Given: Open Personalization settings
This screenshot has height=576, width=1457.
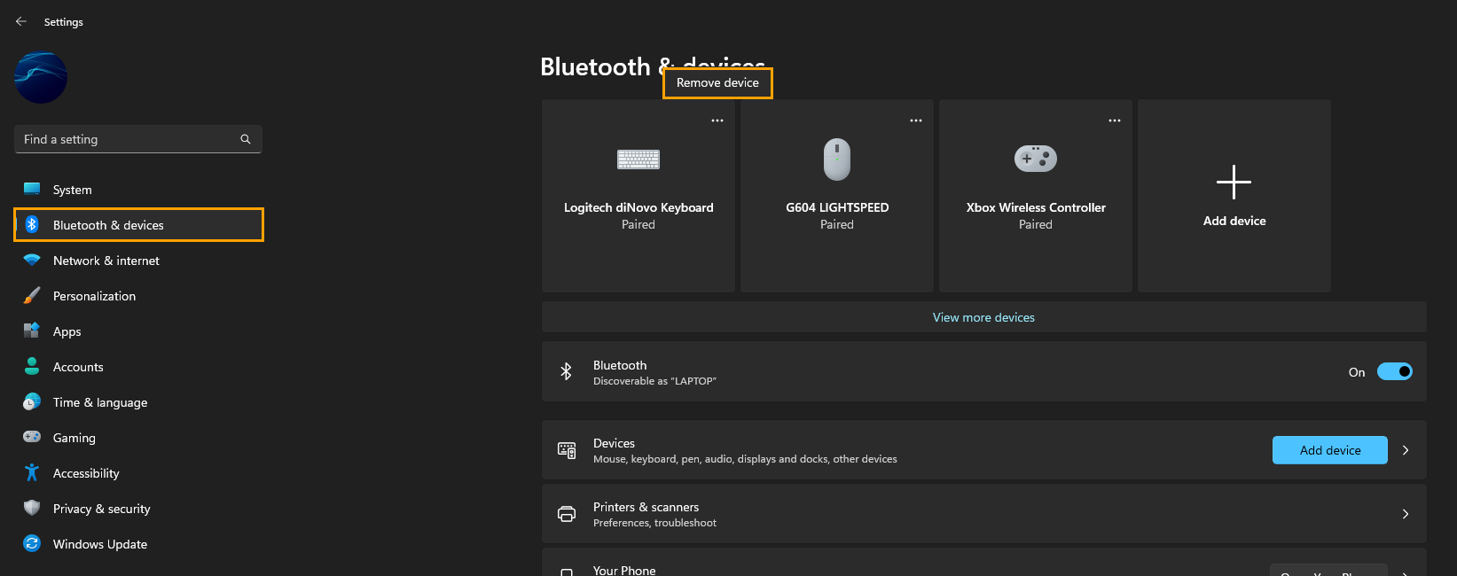Looking at the screenshot, I should (x=138, y=296).
